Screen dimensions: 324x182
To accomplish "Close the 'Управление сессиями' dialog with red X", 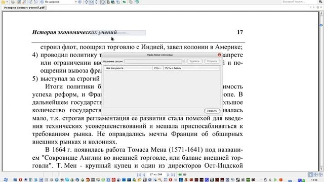I will tap(219, 55).
